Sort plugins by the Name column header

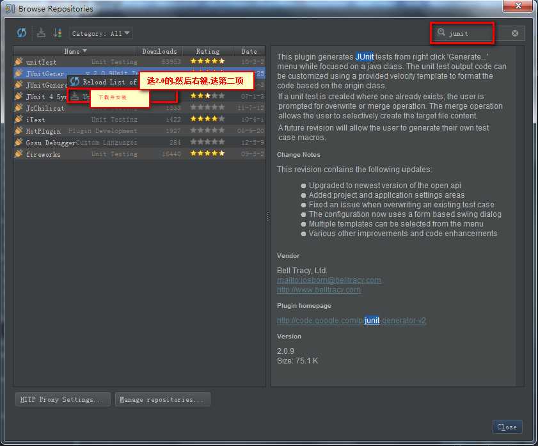tap(75, 51)
